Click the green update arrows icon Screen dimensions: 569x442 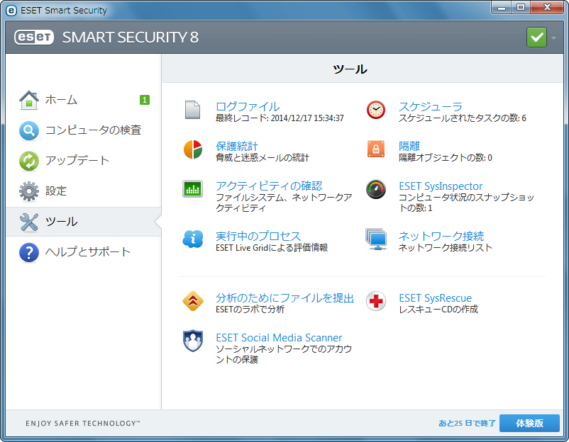click(29, 161)
